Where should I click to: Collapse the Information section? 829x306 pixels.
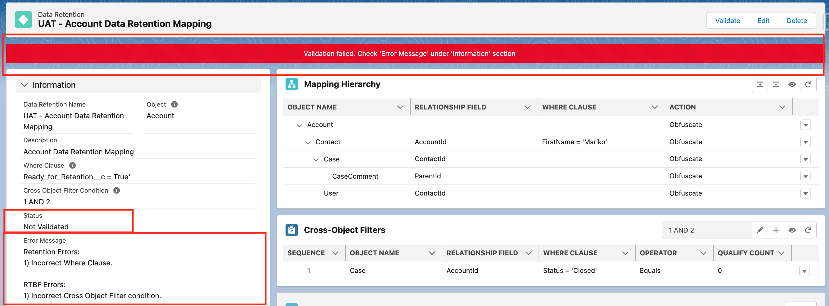24,85
